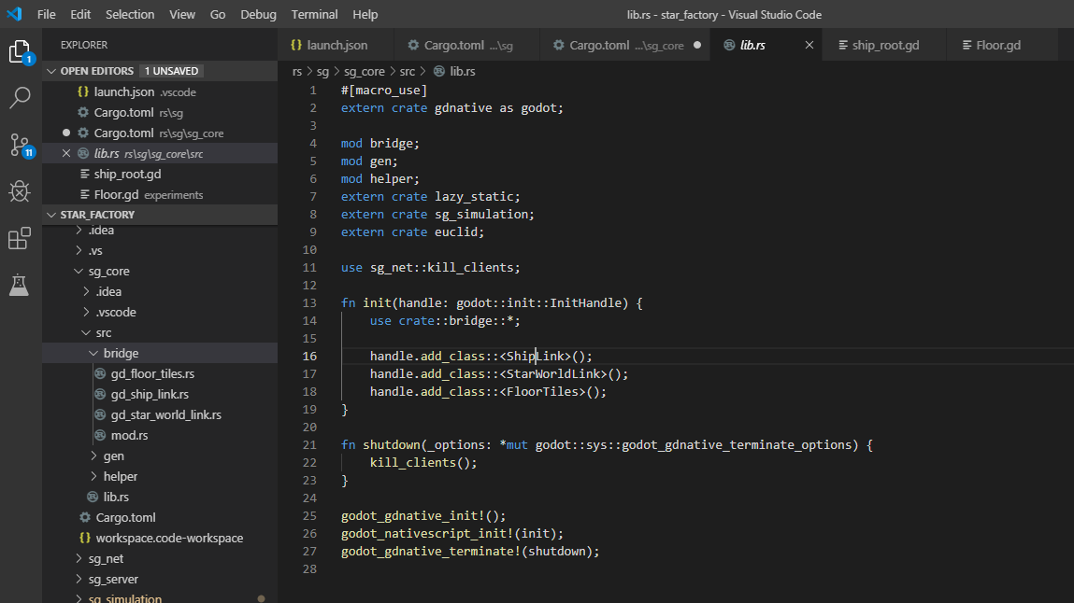Image resolution: width=1074 pixels, height=603 pixels.
Task: Switch to the launch.json tab
Action: 335,44
